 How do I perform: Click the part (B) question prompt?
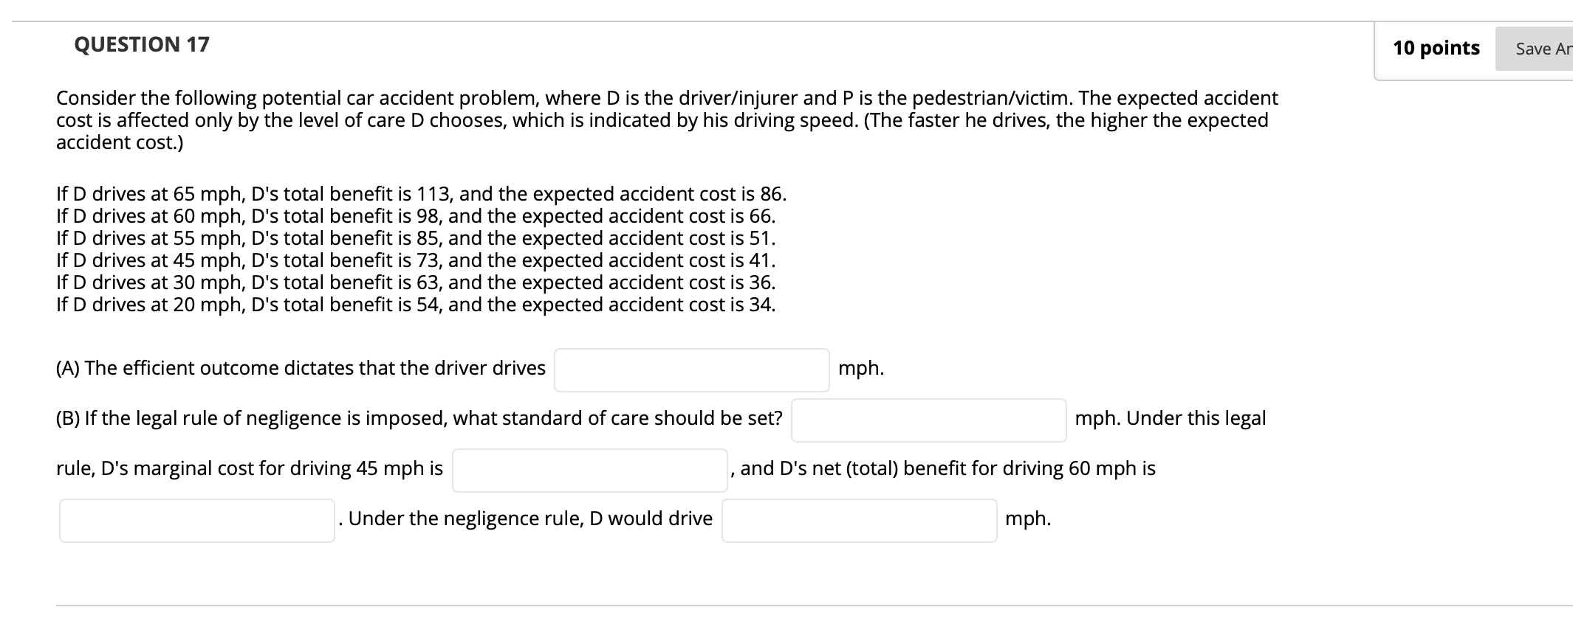[417, 417]
